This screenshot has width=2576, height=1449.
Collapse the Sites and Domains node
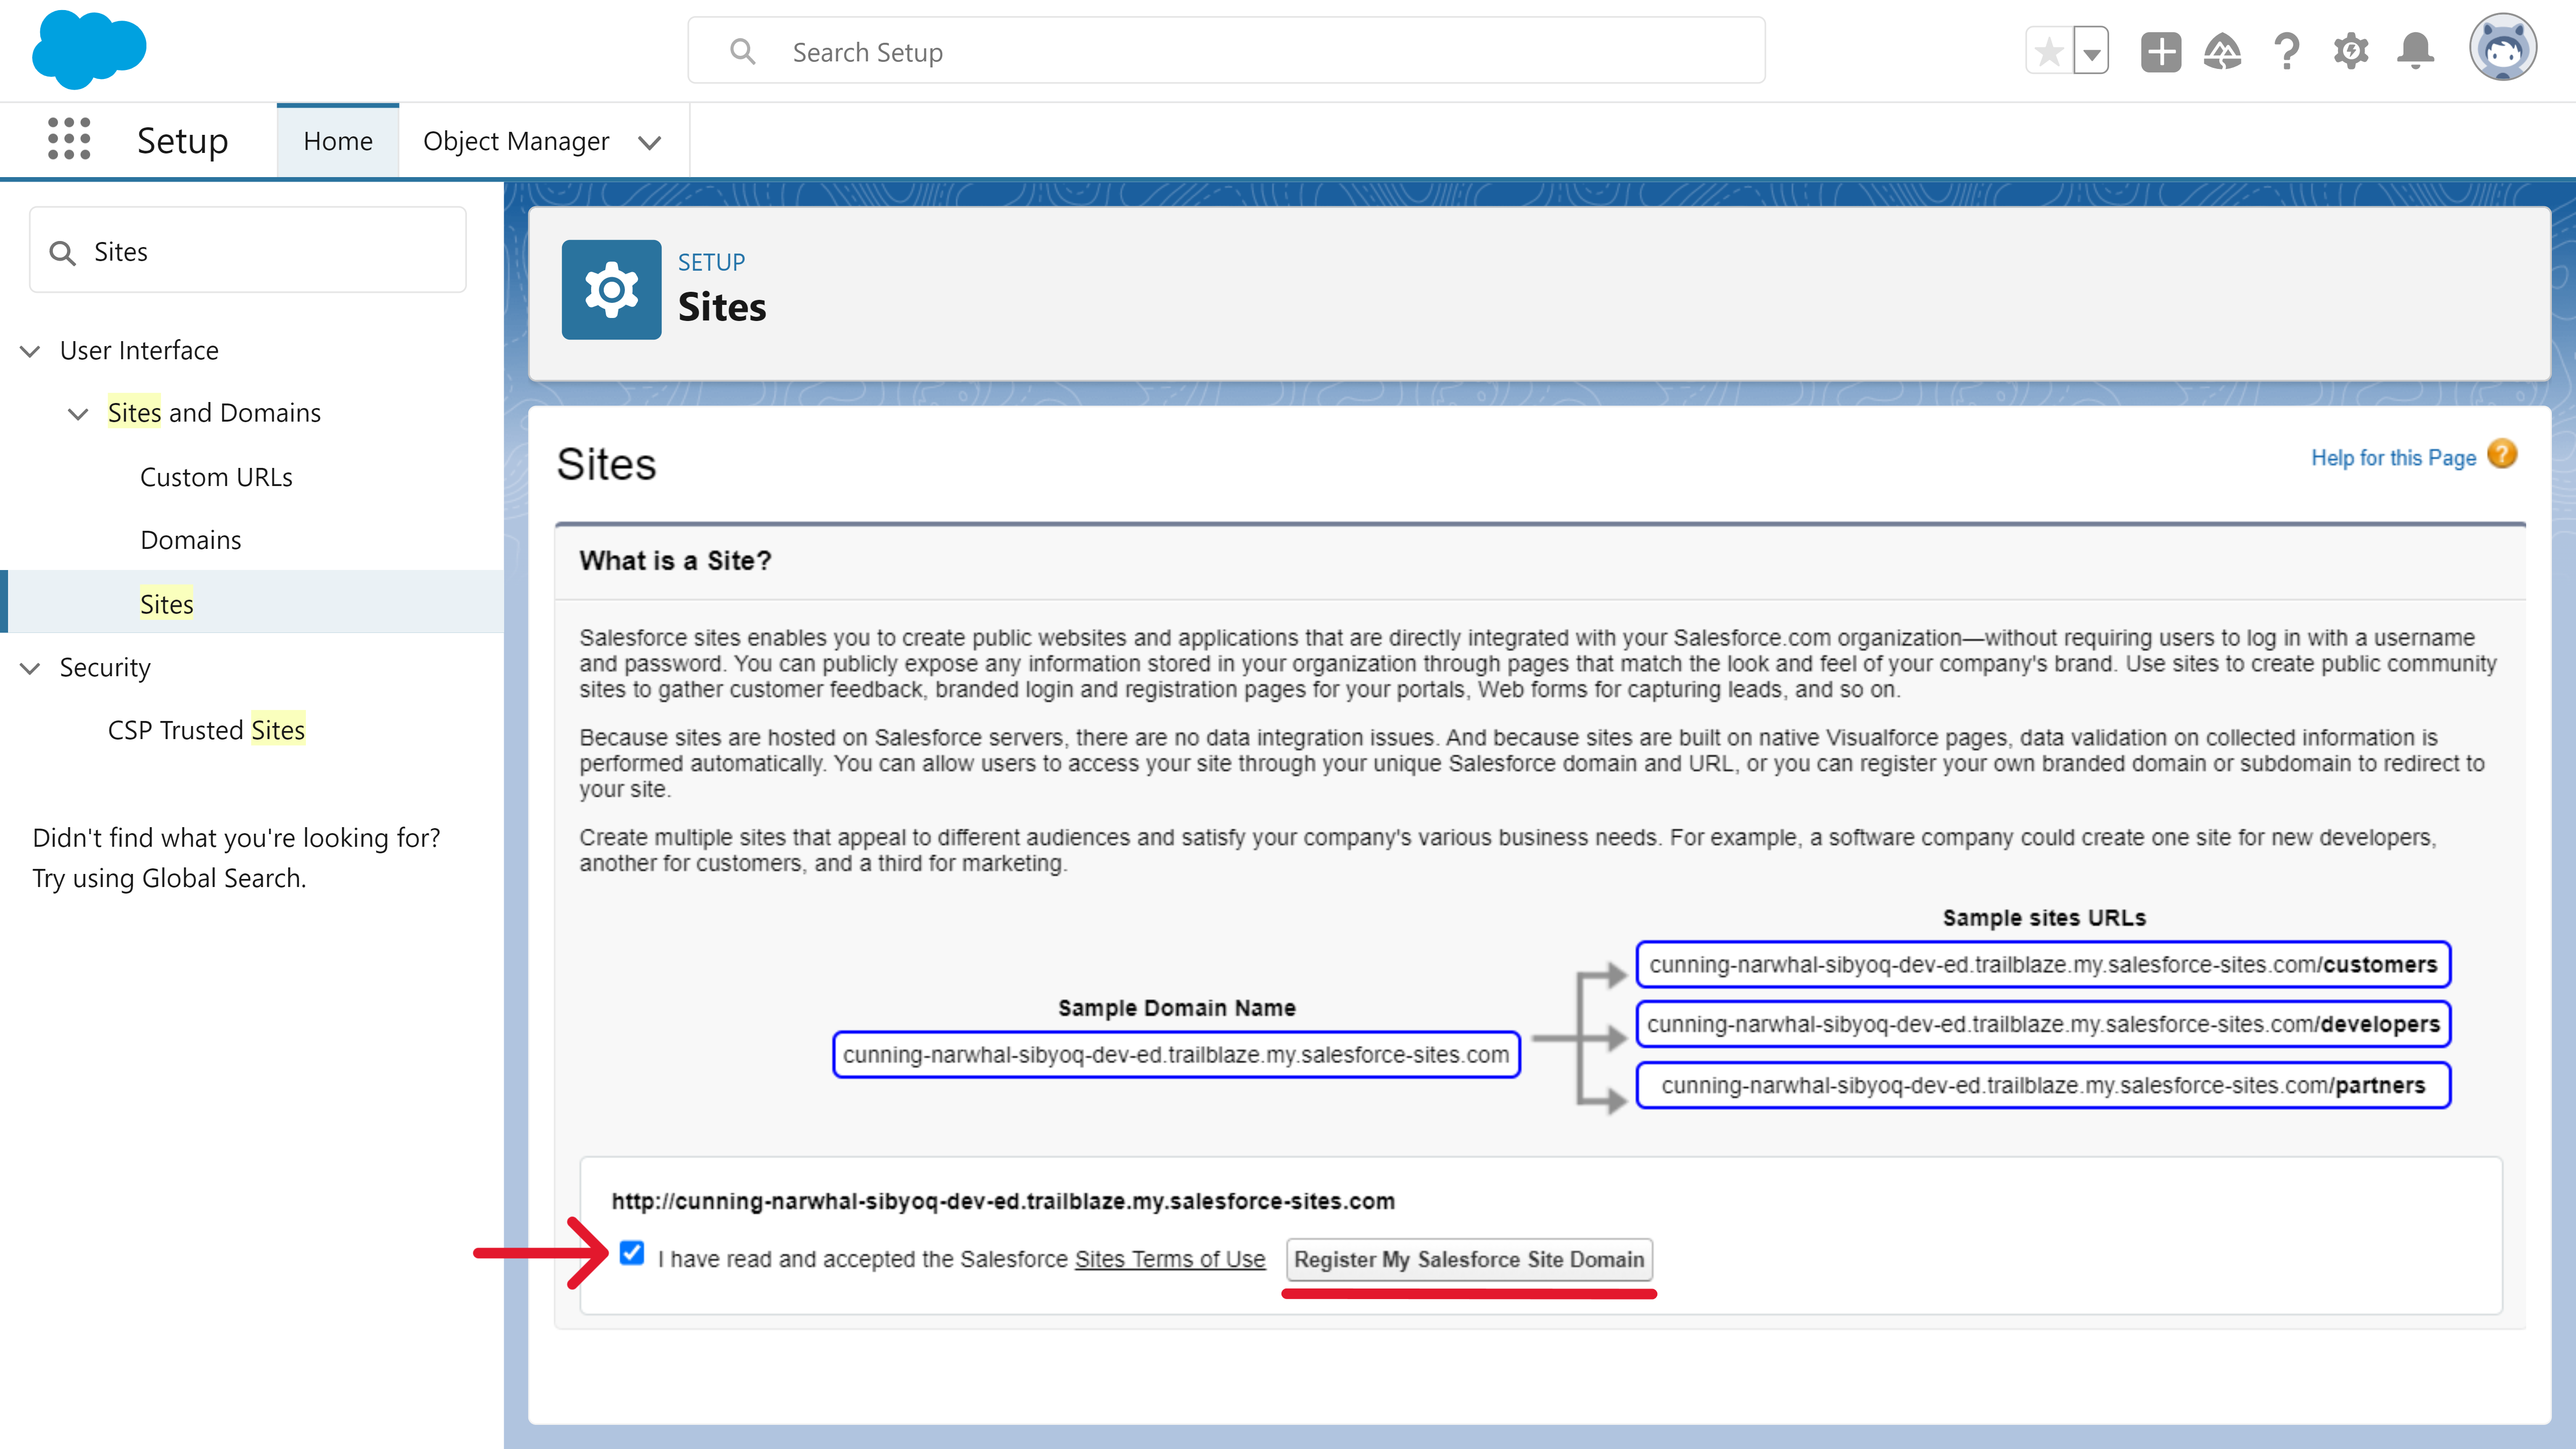point(78,414)
